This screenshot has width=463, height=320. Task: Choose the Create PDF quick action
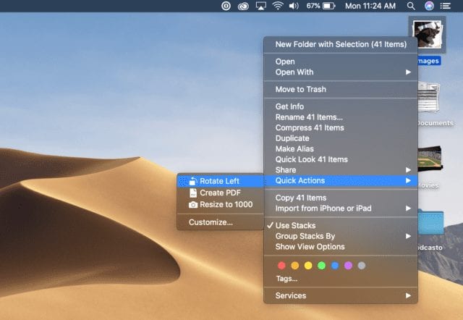point(220,193)
